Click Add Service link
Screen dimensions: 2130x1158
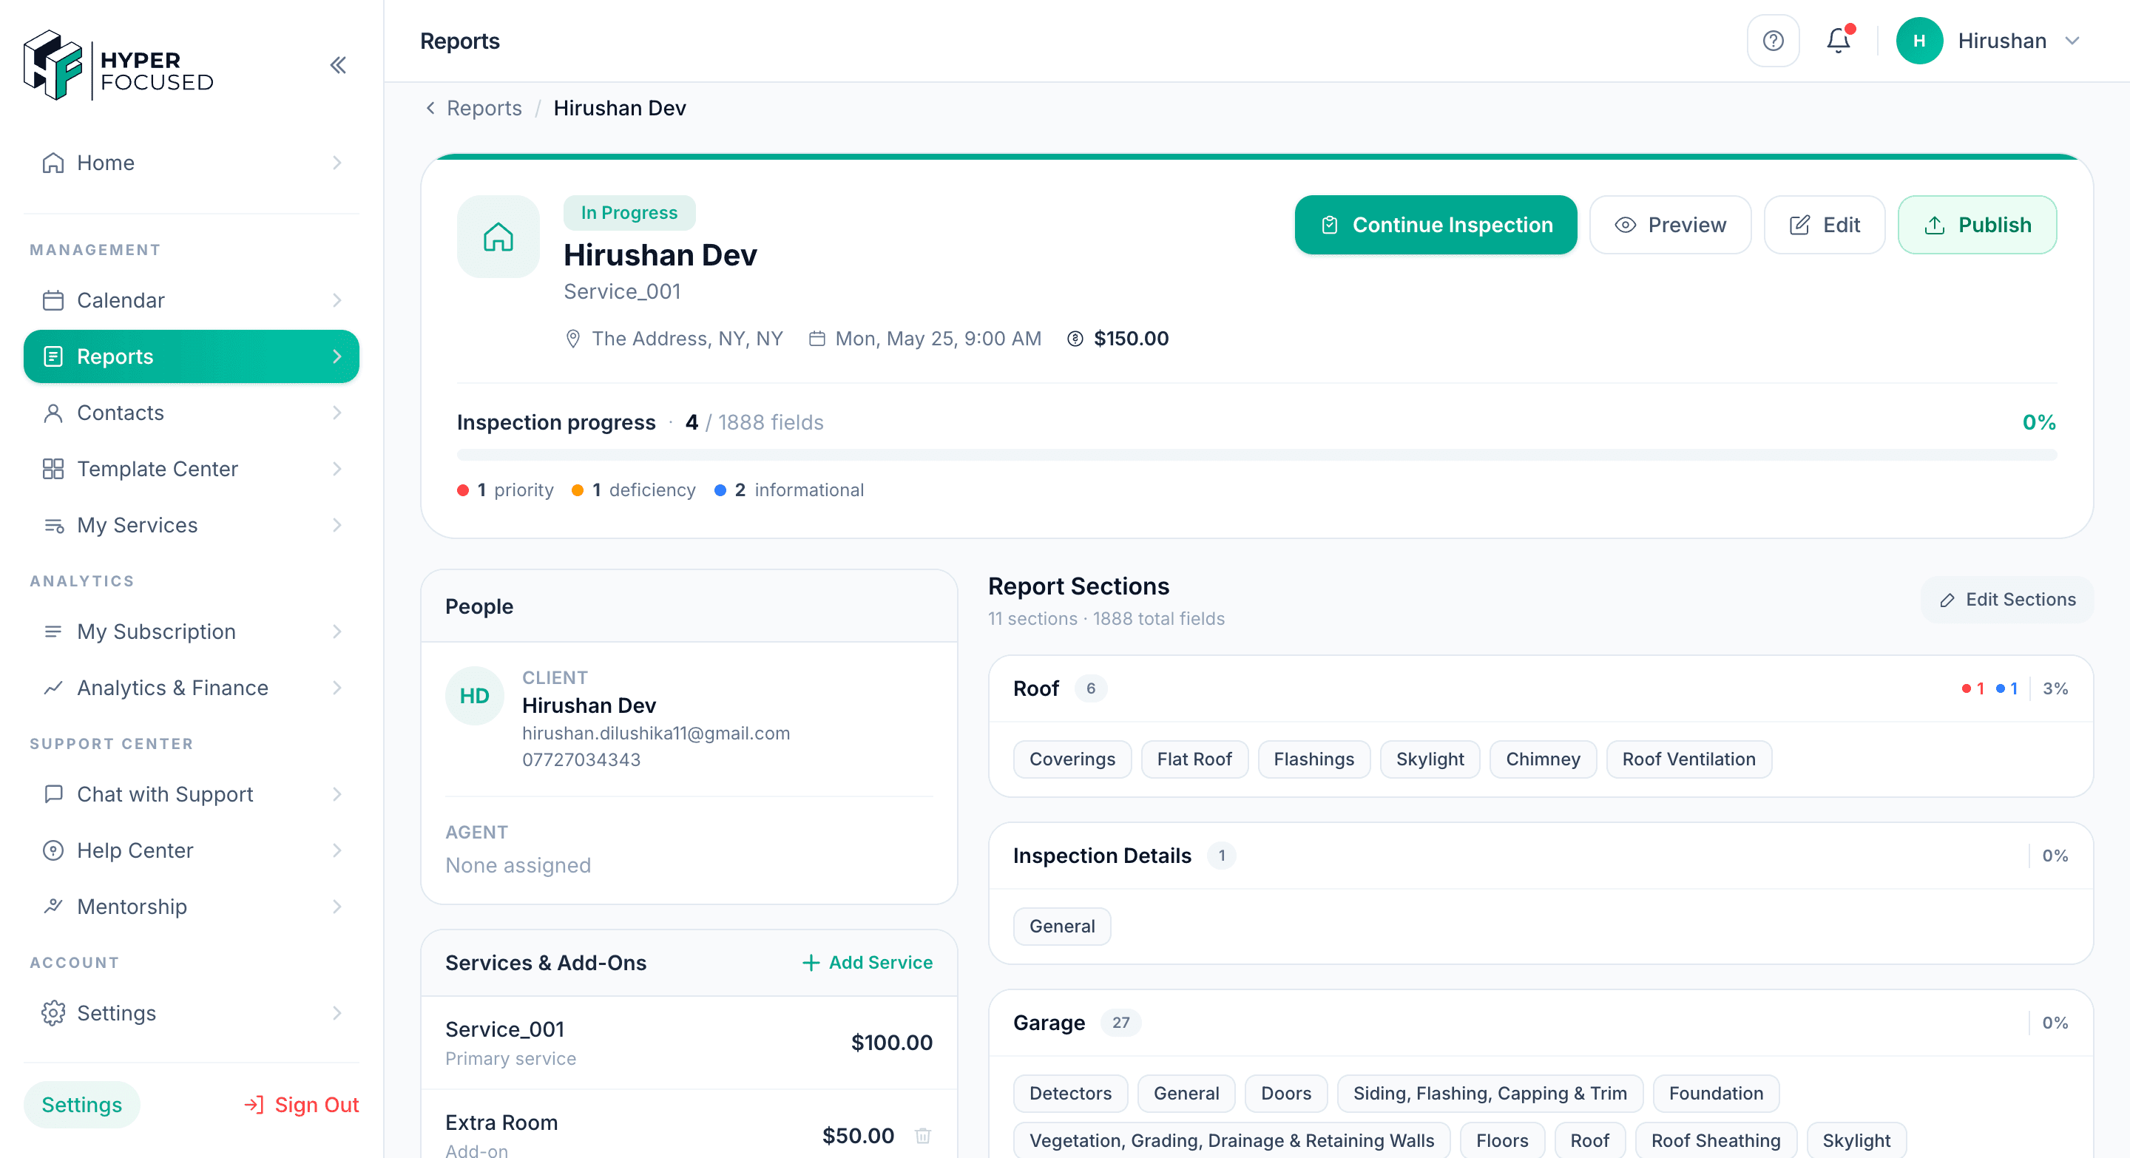(x=868, y=962)
